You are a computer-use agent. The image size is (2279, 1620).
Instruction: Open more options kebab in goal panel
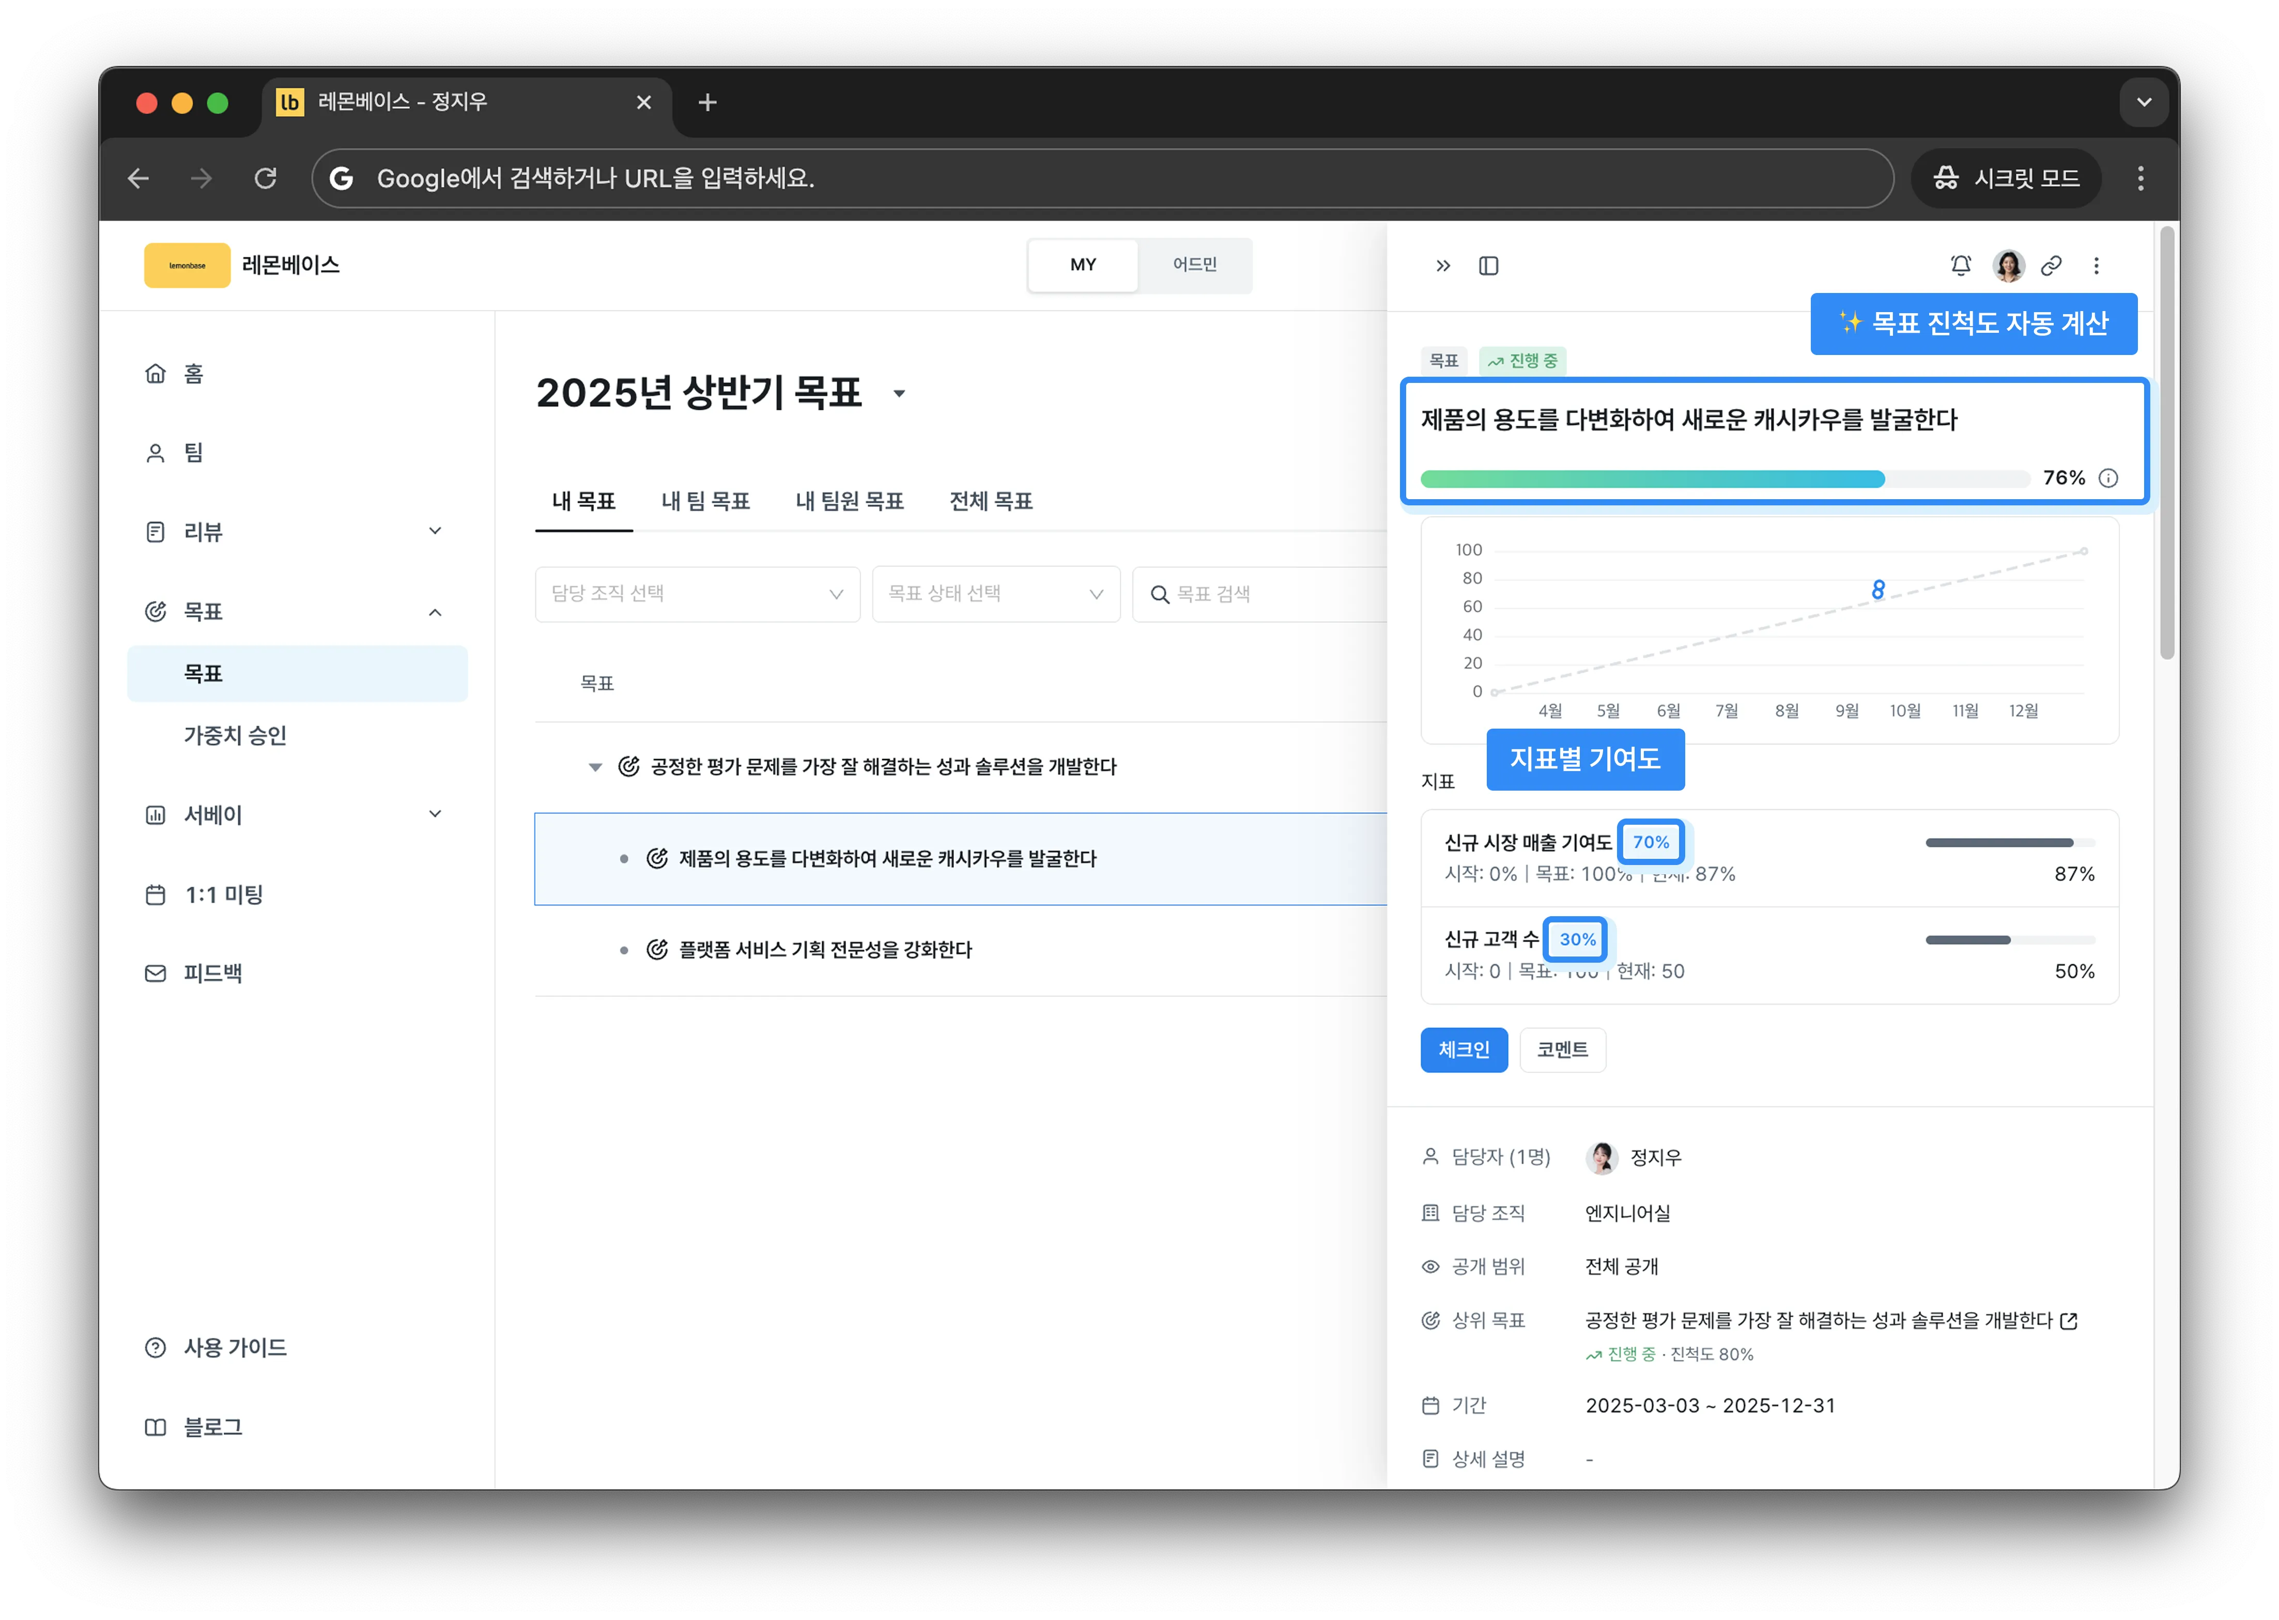click(2096, 265)
